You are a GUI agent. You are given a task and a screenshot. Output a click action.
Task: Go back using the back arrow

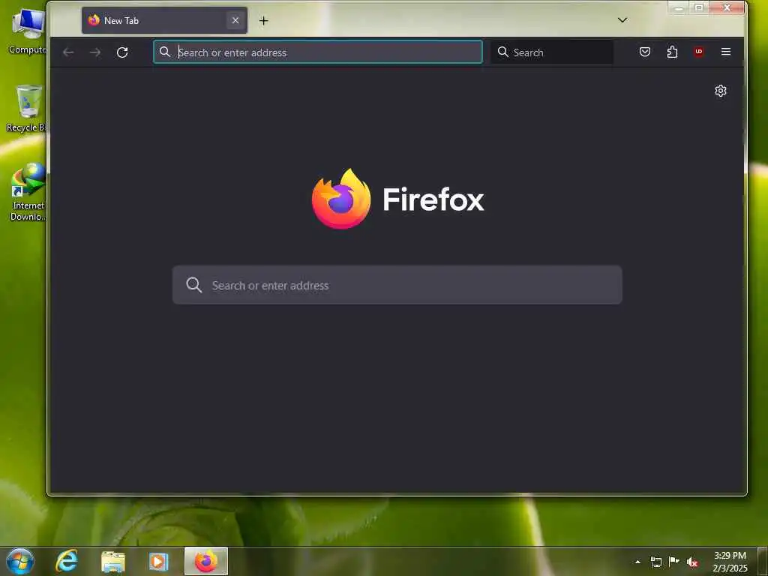(x=68, y=52)
